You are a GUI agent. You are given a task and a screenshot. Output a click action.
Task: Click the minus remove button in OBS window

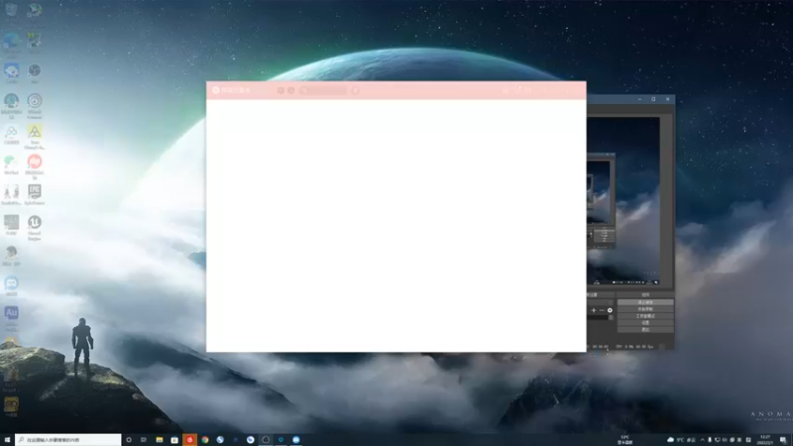pyautogui.click(x=602, y=310)
